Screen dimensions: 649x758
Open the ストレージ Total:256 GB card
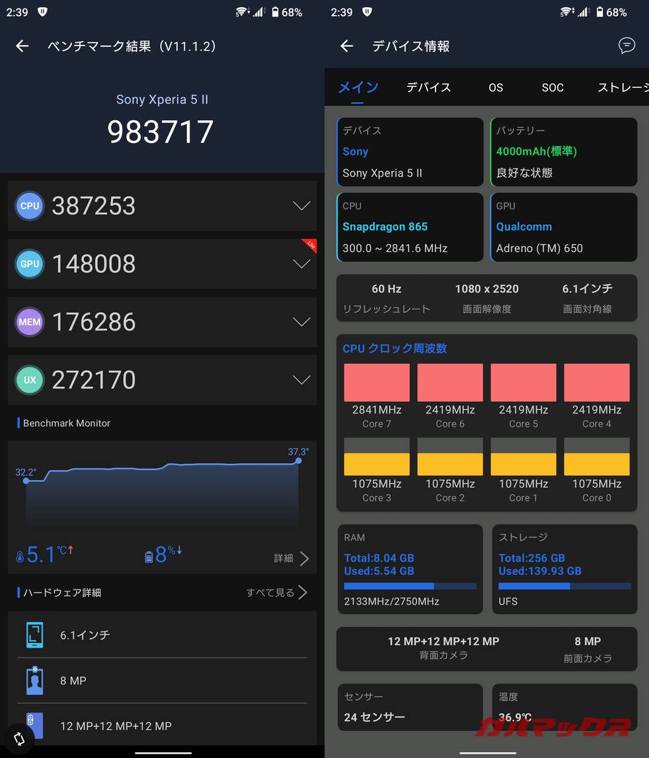(565, 569)
